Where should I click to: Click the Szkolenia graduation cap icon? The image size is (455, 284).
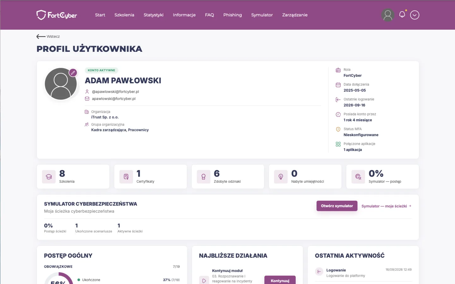pos(49,177)
